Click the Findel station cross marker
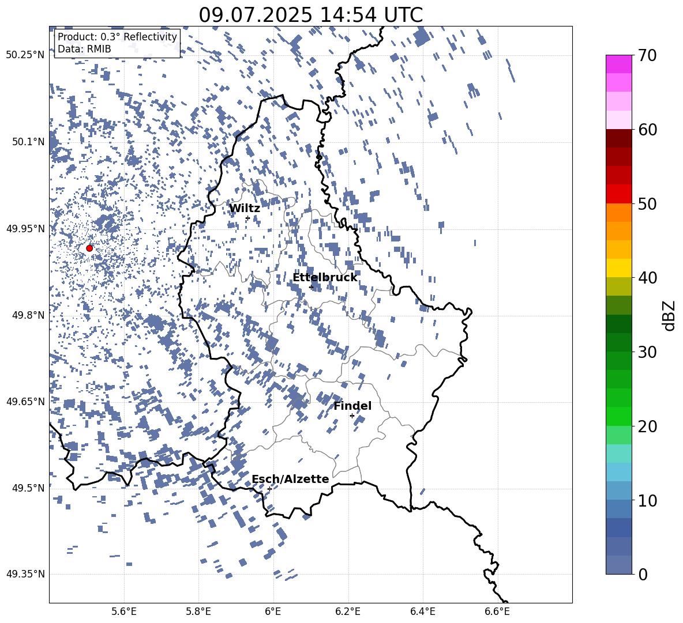This screenshot has height=623, width=683. (352, 416)
